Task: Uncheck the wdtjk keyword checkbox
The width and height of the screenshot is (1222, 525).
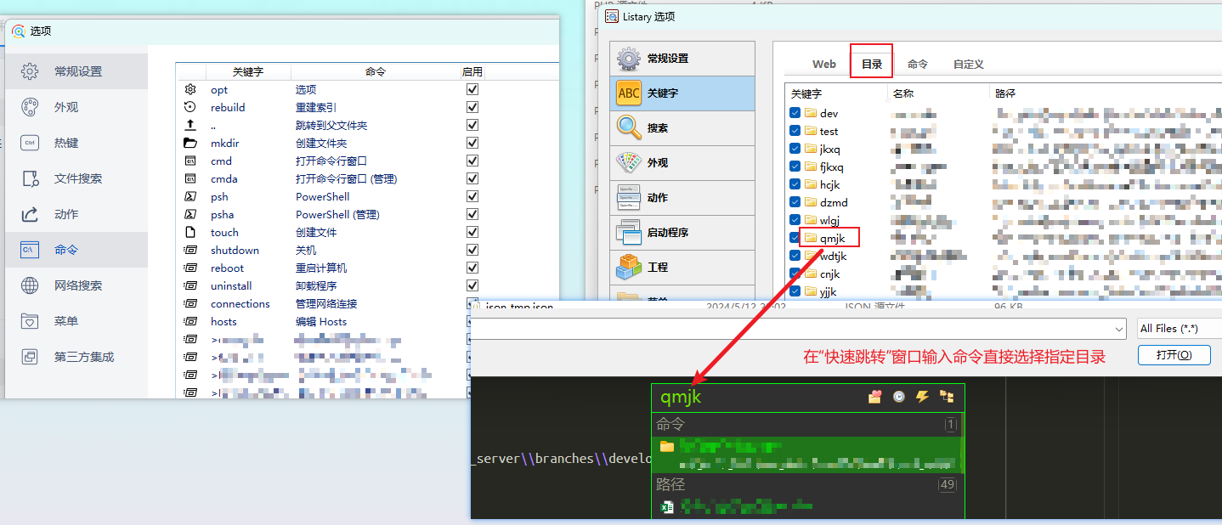Action: point(795,256)
